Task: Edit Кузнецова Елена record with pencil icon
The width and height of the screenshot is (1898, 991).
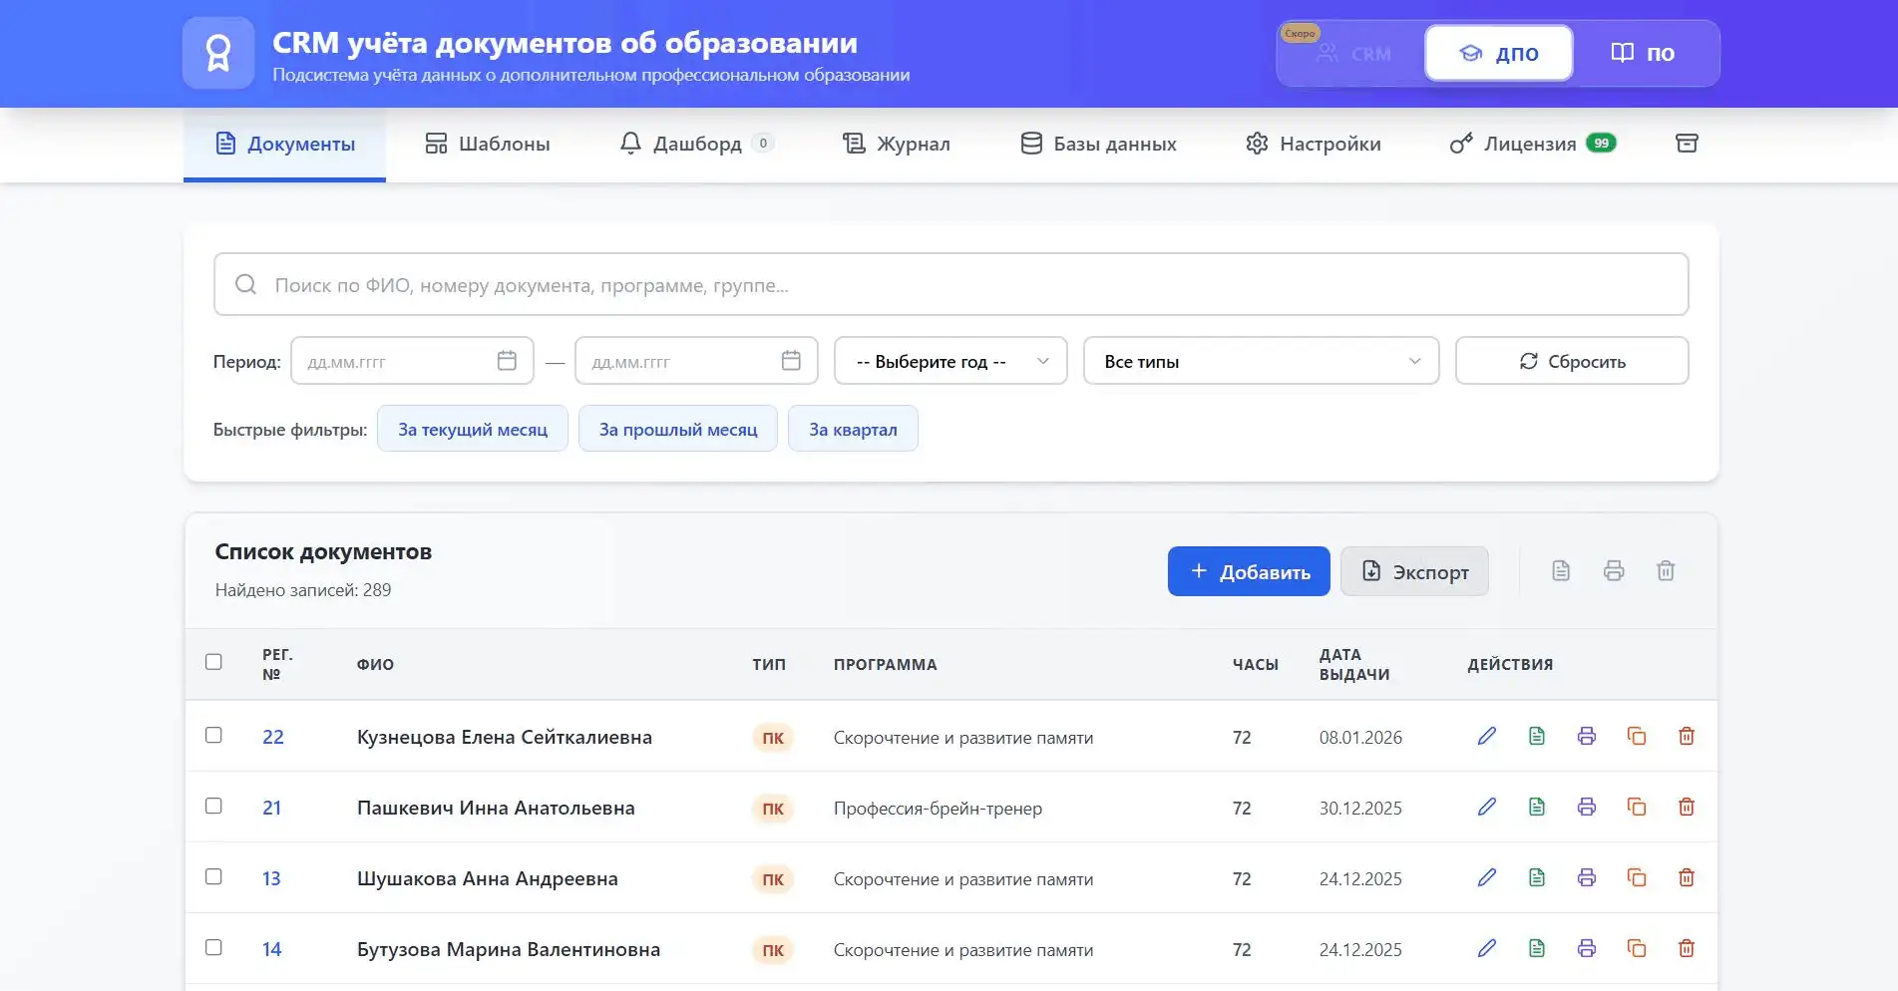Action: click(1487, 736)
